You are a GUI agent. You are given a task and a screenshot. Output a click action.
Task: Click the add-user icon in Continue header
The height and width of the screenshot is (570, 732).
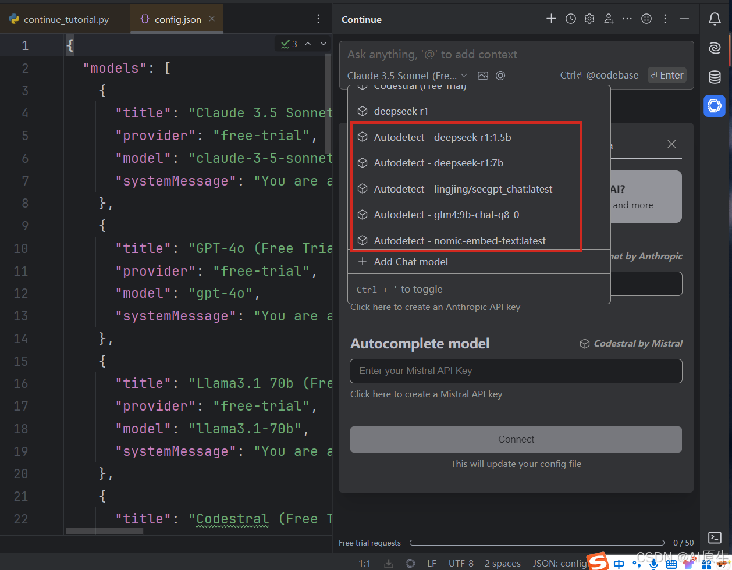coord(609,19)
